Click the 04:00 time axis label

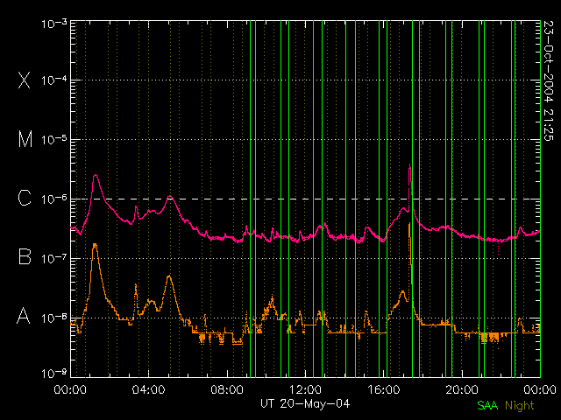(148, 389)
